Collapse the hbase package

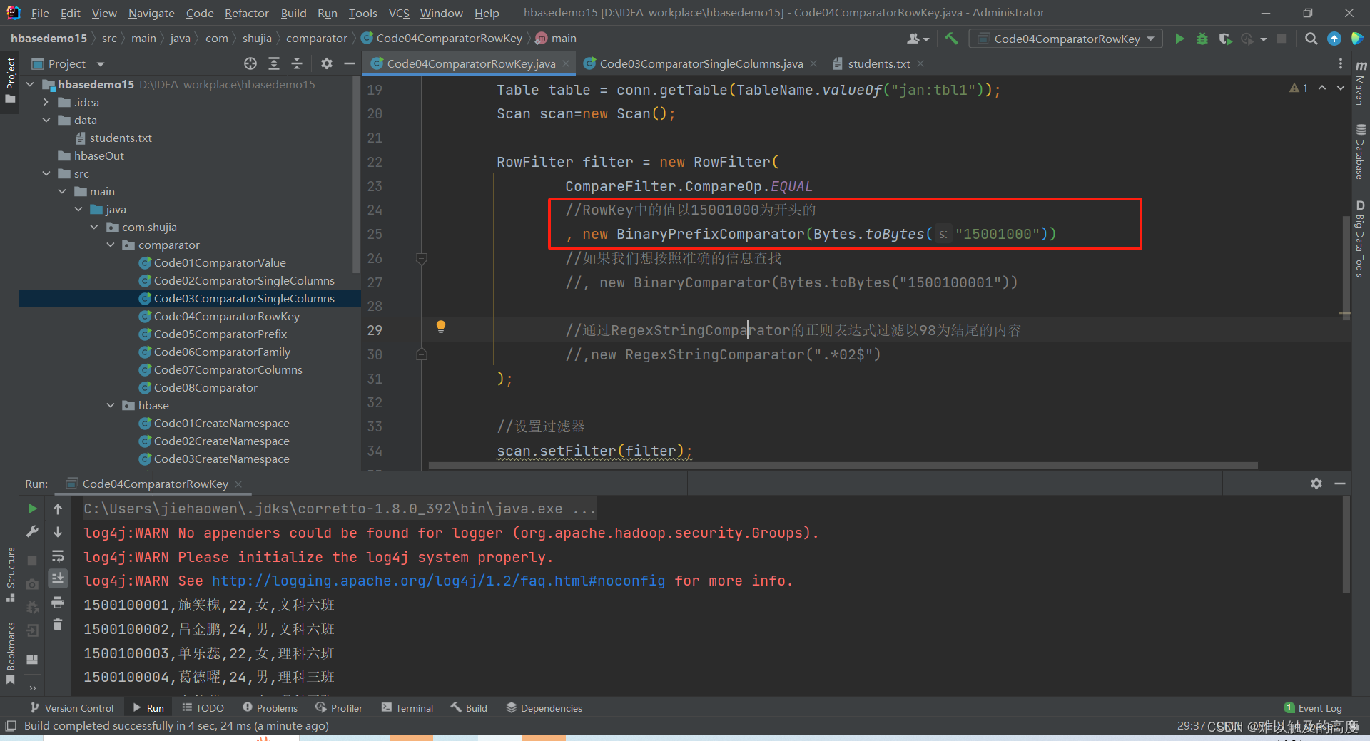pos(111,405)
